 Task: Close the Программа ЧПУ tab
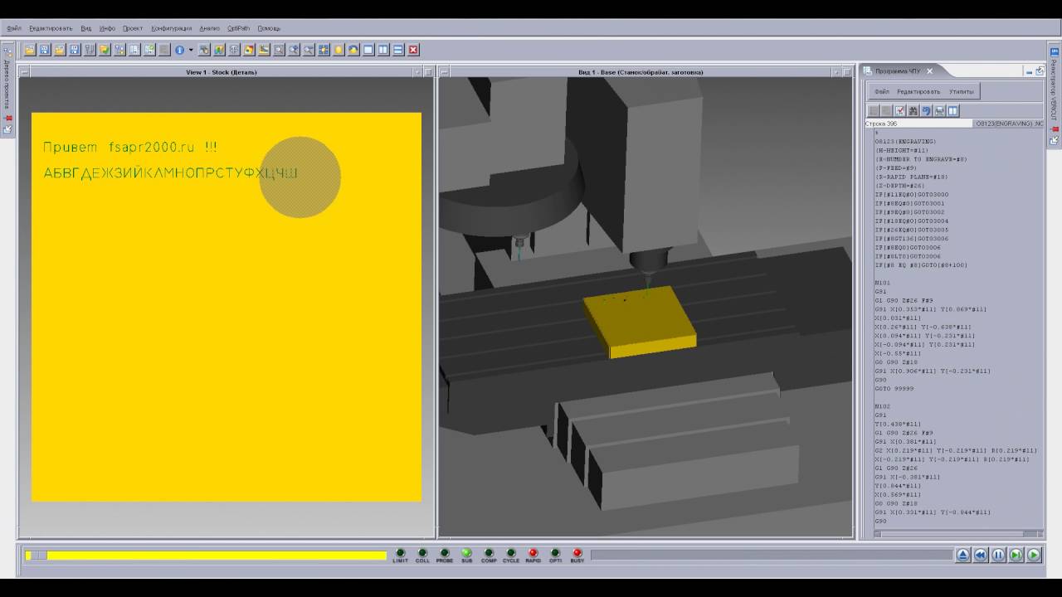coord(930,71)
